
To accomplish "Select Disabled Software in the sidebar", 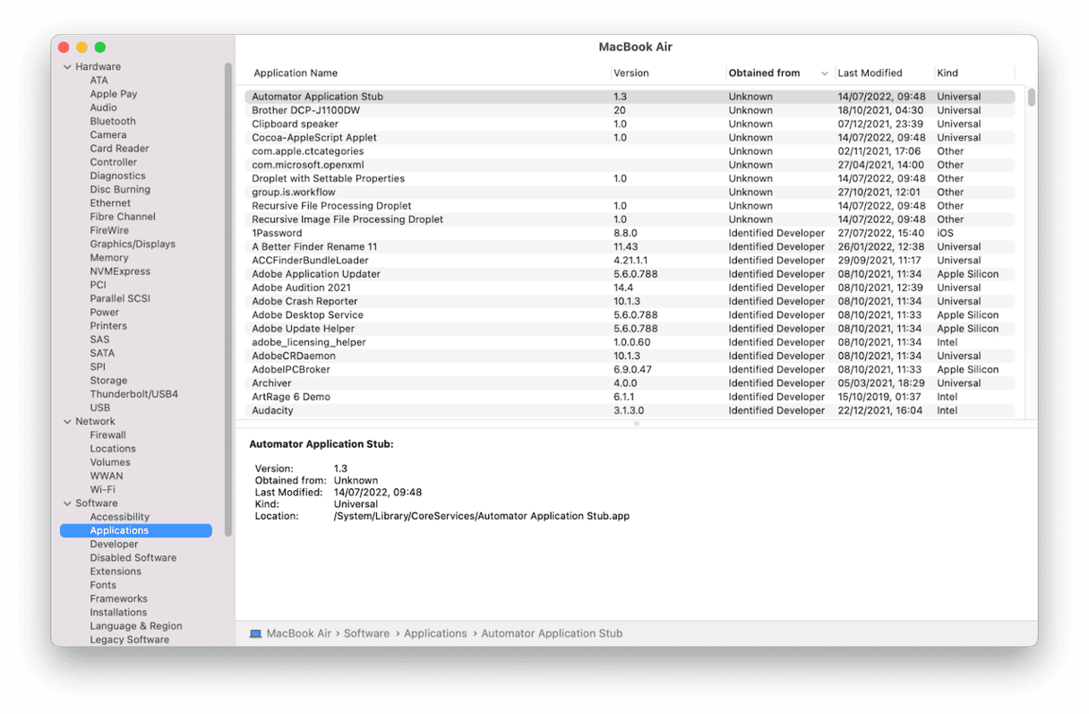I will point(133,558).
